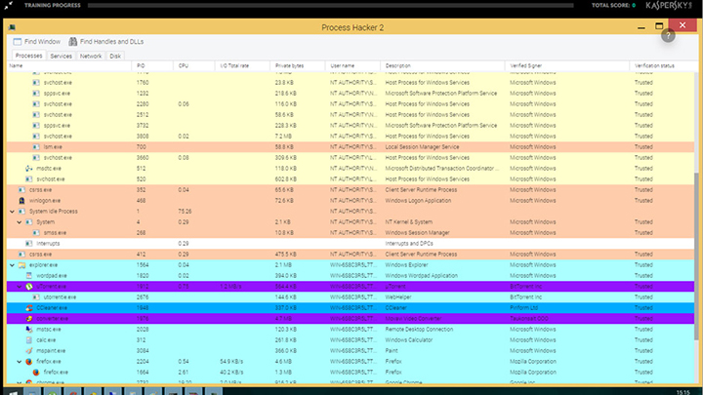Screen dimensions: 703x395
Task: Click the 'Piriform Ltd' signer cell
Action: coord(523,307)
